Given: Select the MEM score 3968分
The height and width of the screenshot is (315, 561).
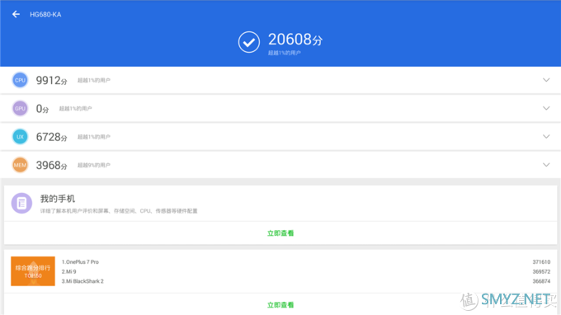Looking at the screenshot, I should click(x=51, y=165).
